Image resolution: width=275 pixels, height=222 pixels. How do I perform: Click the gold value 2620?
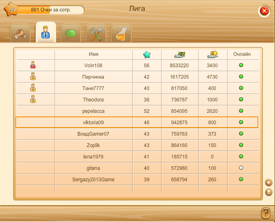pos(212,111)
